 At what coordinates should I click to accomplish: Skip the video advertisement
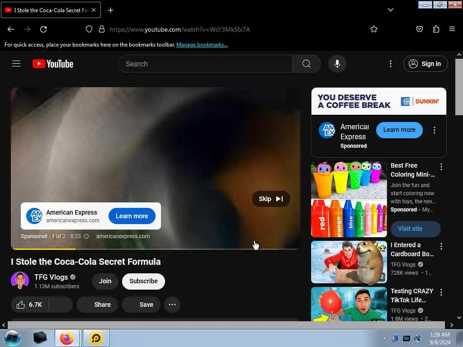(271, 199)
